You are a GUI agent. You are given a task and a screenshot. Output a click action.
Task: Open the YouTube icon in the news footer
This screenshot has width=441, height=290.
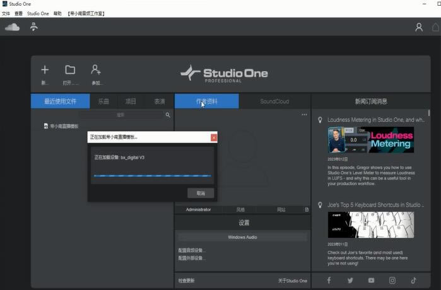point(371,280)
